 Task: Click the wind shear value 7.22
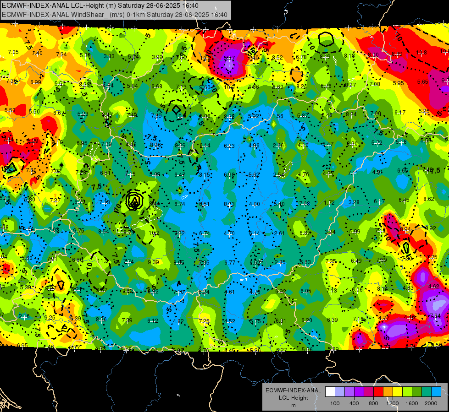[179, 233]
